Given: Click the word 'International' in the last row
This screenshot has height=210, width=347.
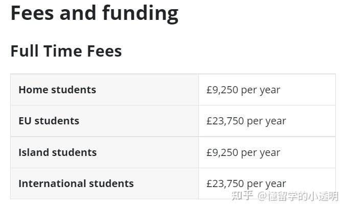Looking at the screenshot, I should 52,183.
